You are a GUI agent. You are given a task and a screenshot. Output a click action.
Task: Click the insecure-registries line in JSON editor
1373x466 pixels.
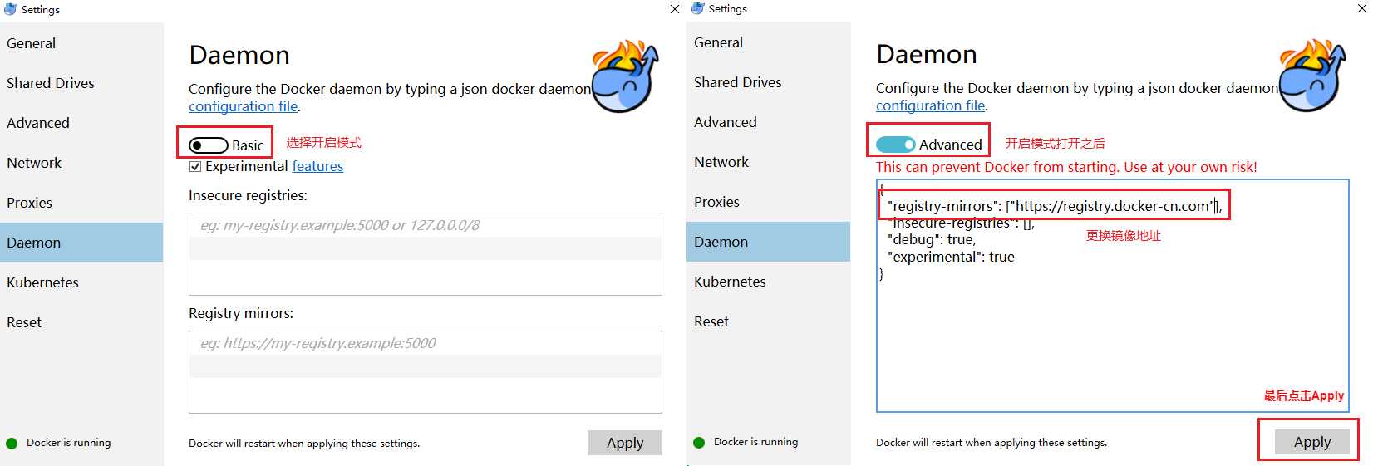(x=962, y=223)
